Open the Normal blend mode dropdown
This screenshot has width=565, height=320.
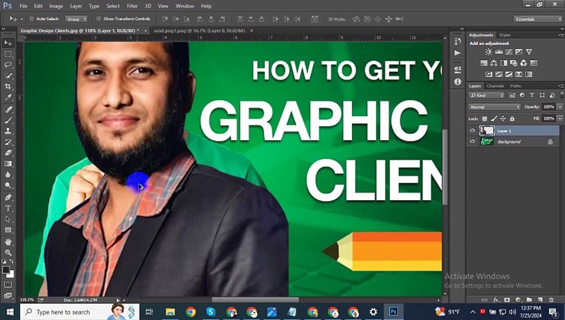(x=494, y=107)
